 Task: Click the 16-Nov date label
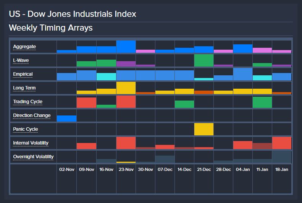coord(106,169)
